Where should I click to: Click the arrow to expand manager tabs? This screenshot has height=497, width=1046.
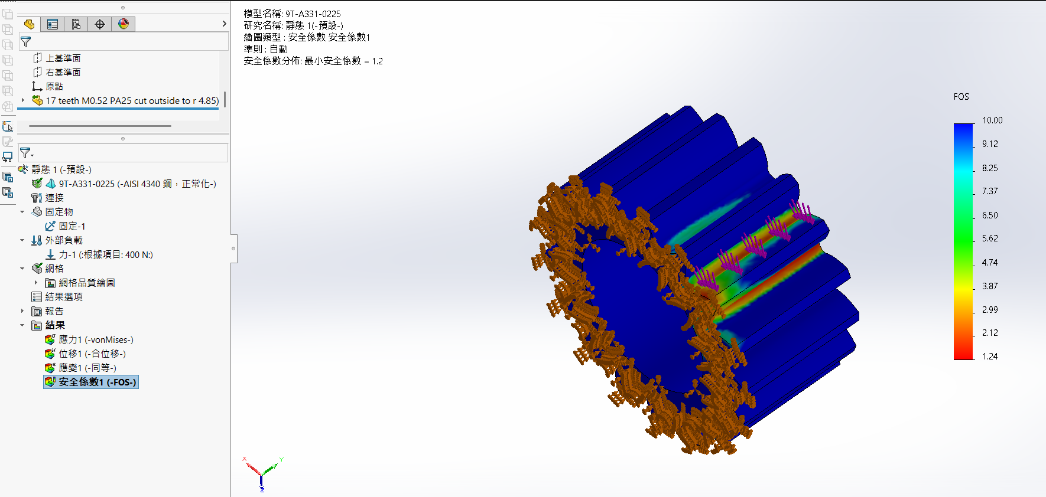(224, 24)
